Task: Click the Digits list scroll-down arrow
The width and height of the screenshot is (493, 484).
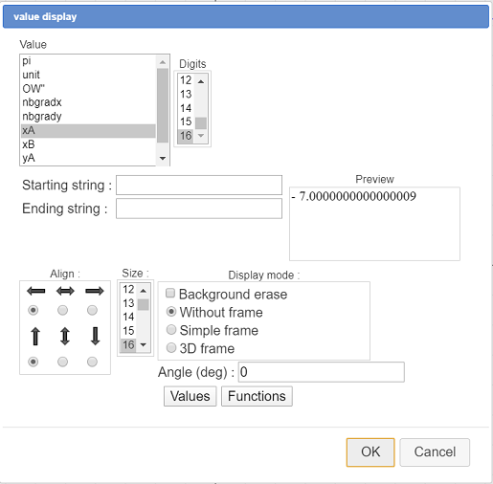Action: 201,136
